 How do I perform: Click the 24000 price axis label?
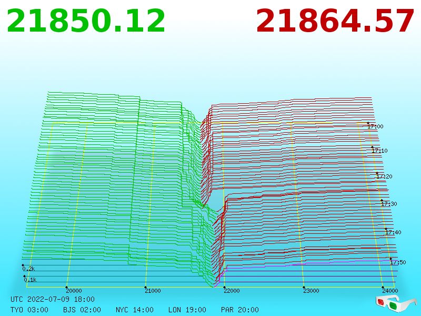[x=390, y=291]
